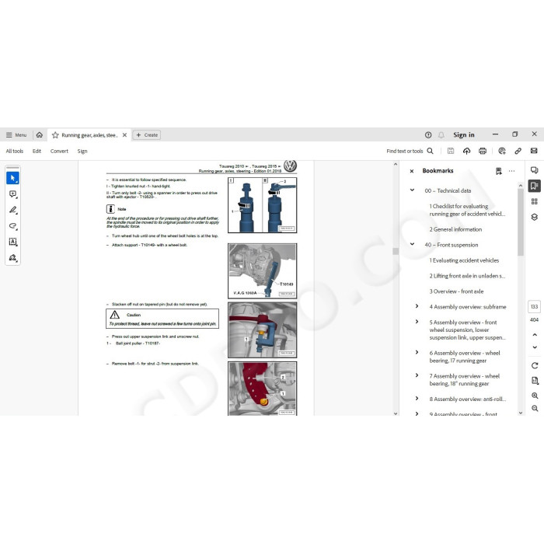Screen dimensions: 544x544
Task: Select the add comment tool
Action: click(x=13, y=194)
